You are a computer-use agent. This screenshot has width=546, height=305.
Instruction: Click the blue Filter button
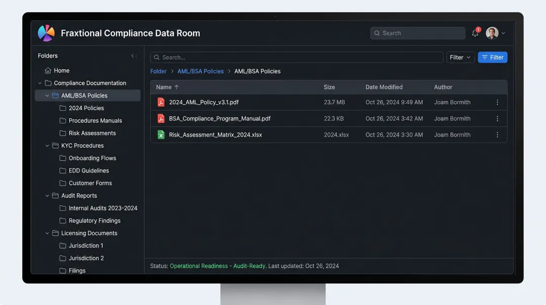point(492,57)
